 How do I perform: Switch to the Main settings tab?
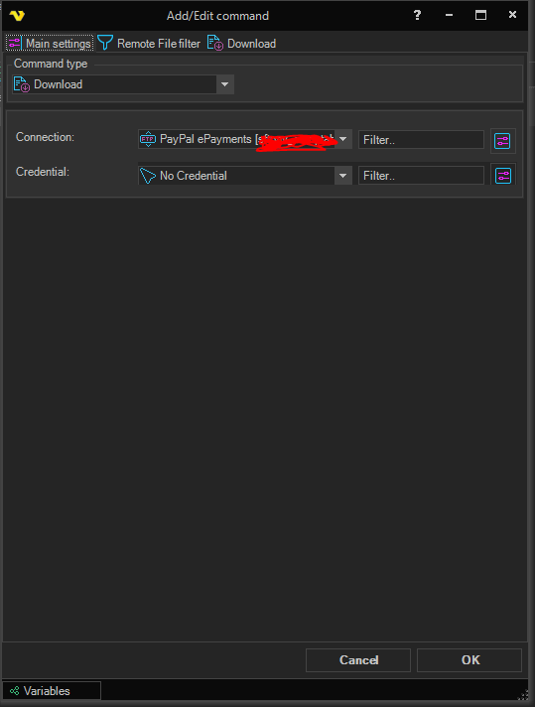(50, 44)
